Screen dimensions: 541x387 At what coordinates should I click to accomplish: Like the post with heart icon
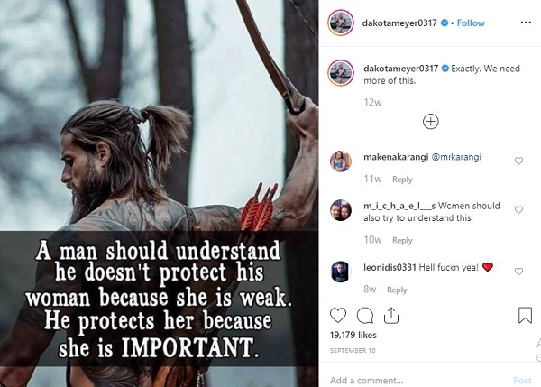(x=338, y=315)
